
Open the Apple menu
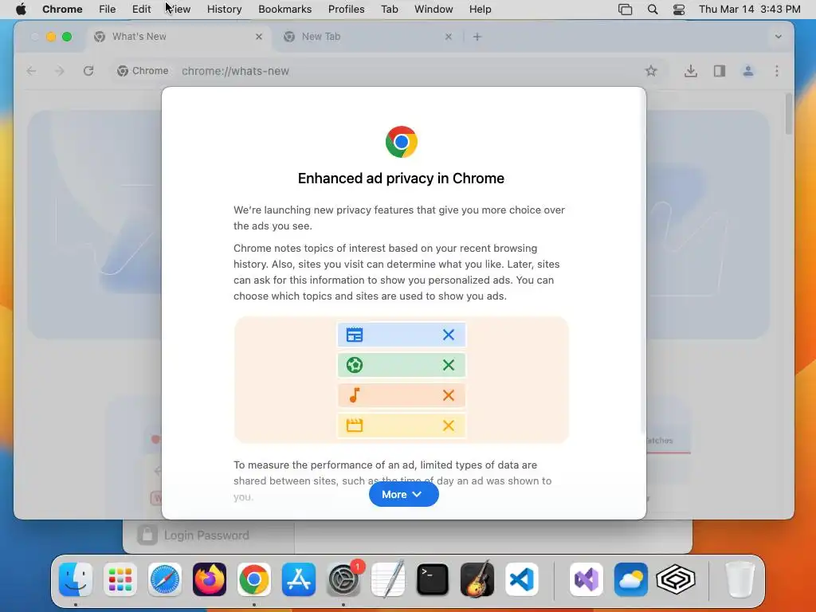tap(21, 10)
